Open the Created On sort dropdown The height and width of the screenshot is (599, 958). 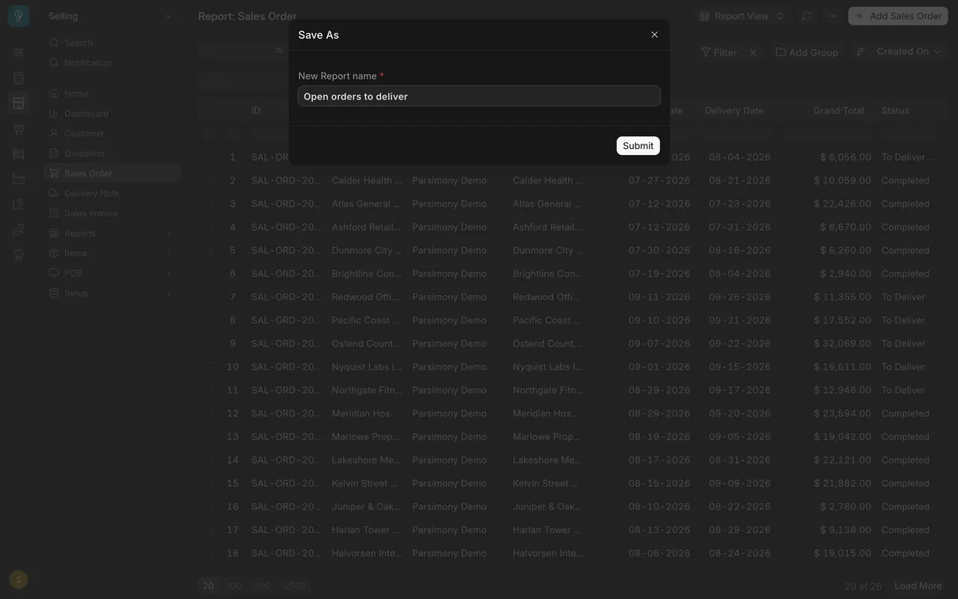coord(909,52)
